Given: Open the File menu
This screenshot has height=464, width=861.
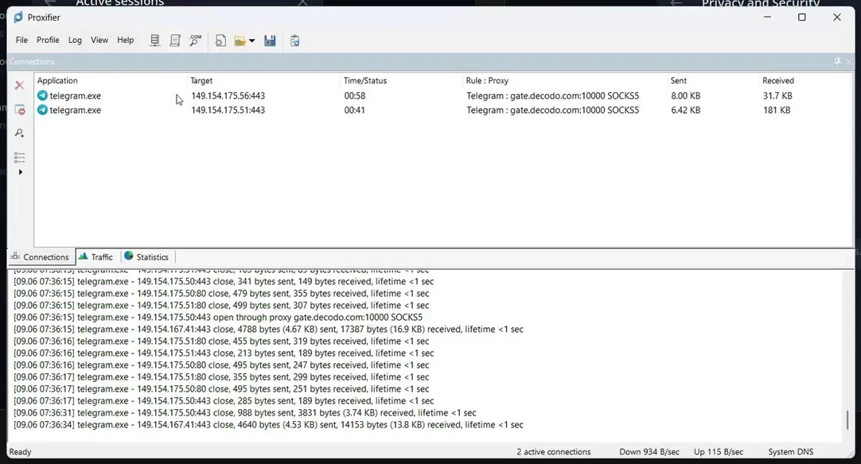Looking at the screenshot, I should pyautogui.click(x=21, y=40).
